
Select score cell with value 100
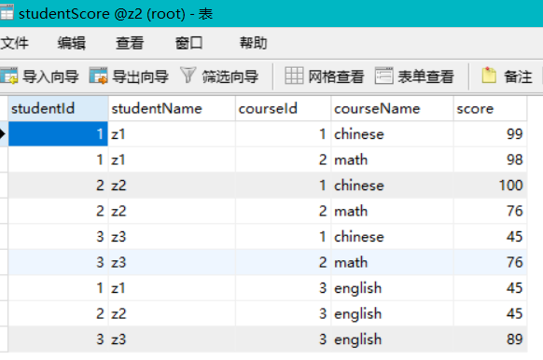point(491,186)
